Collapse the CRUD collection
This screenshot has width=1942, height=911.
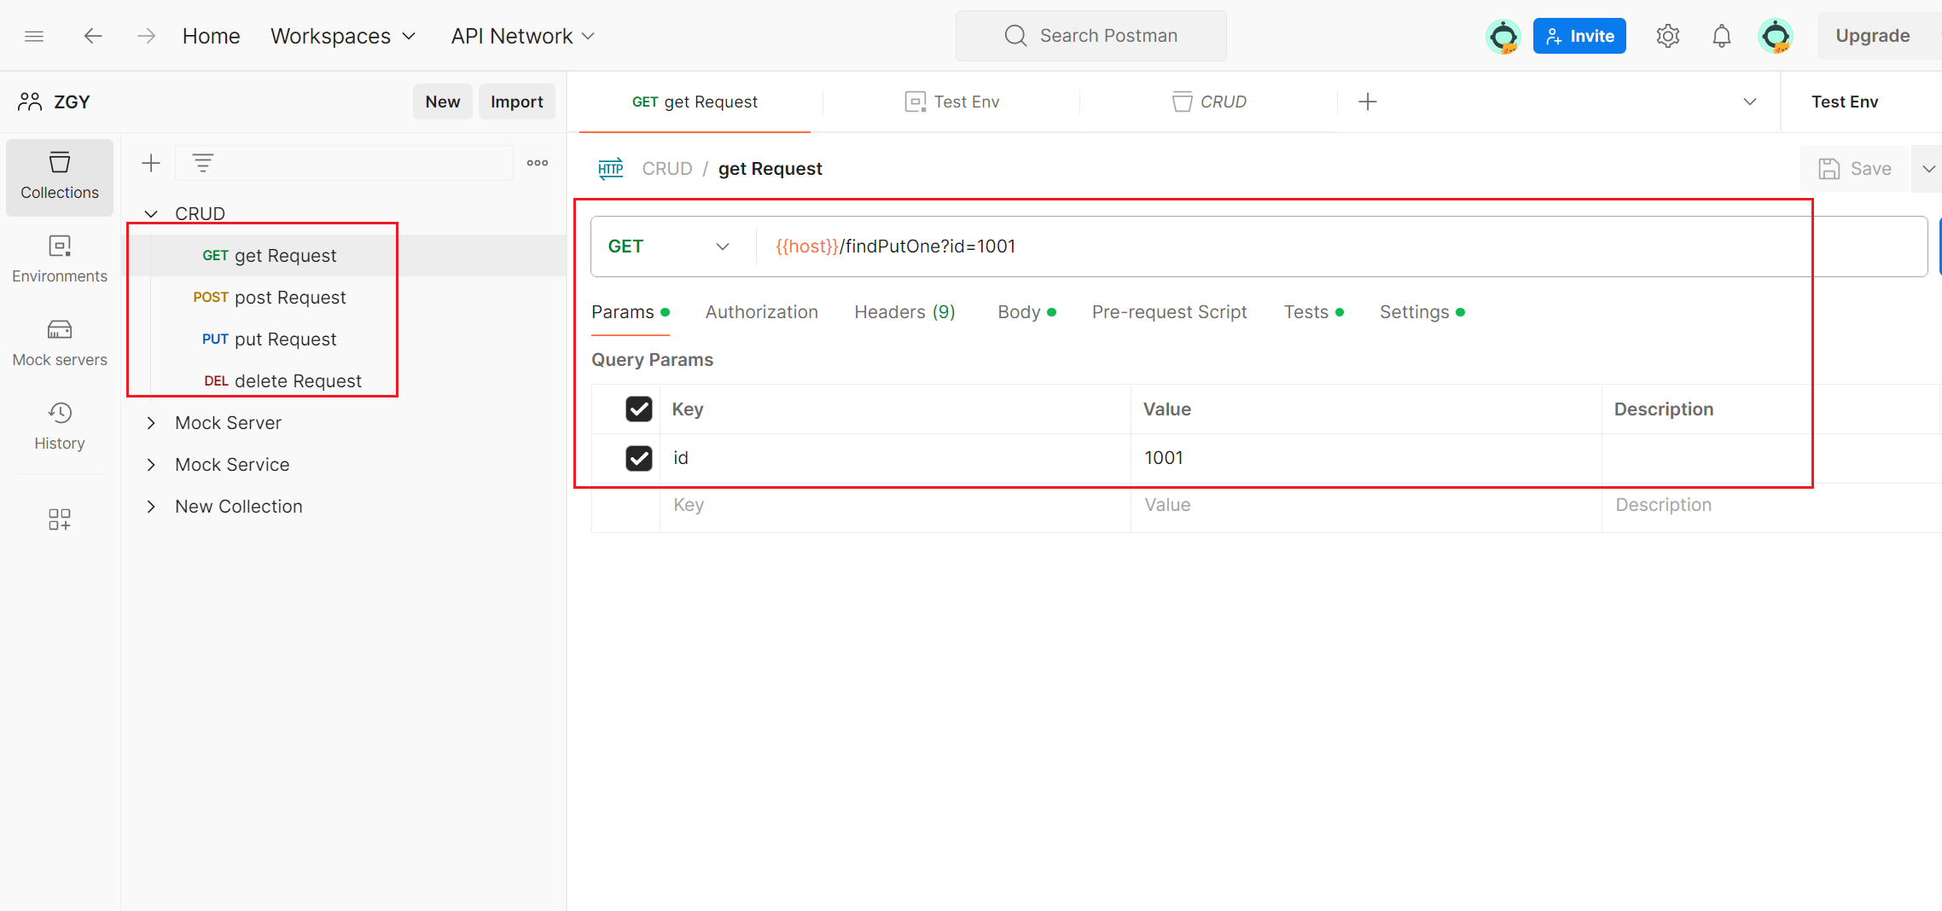[151, 214]
